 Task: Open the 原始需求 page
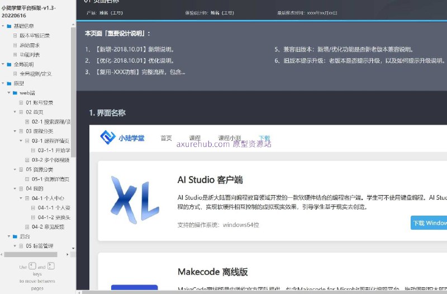pos(30,45)
